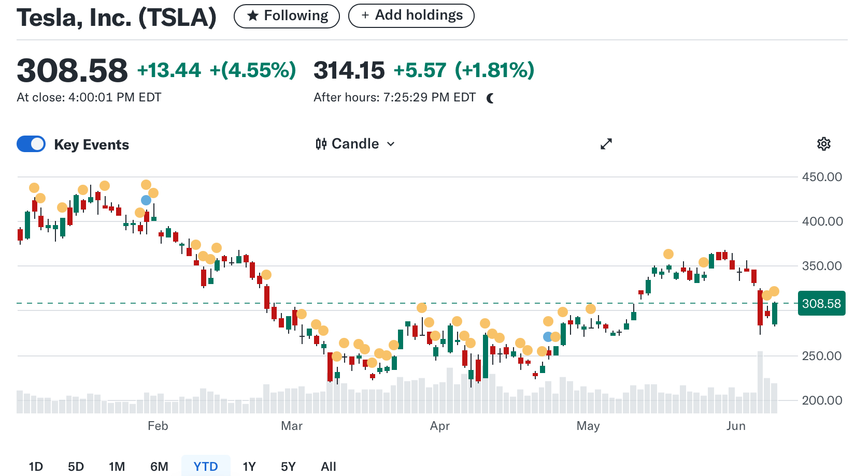855x476 pixels.
Task: Click the Add holdings button
Action: coord(411,16)
